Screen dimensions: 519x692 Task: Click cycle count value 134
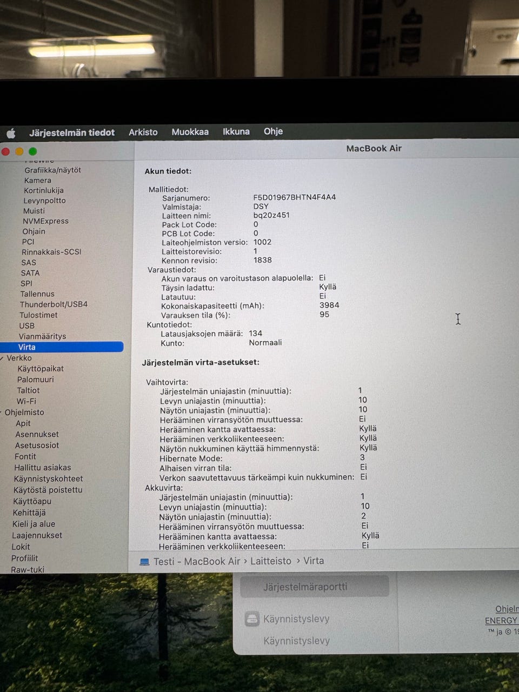click(x=256, y=334)
